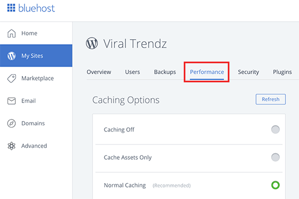Select the Performance tab
Viewport: 299px width, 199px height.
click(x=207, y=72)
